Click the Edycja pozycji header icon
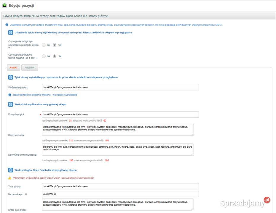 (x=4, y=5)
